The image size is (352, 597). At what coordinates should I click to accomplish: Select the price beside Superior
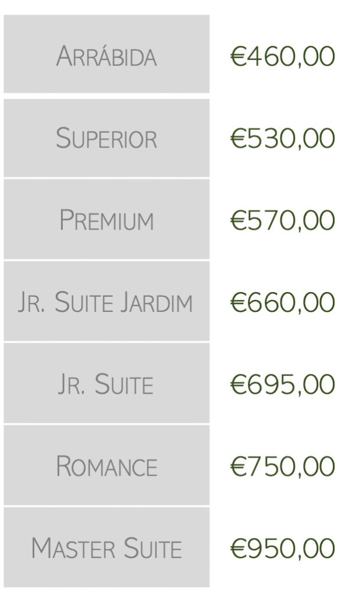coord(283,139)
